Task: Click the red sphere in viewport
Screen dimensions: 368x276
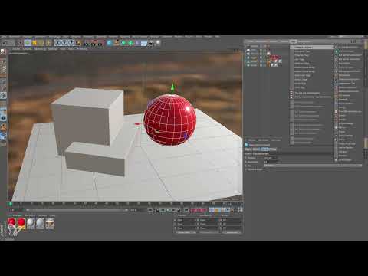Action: (170, 120)
